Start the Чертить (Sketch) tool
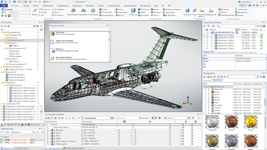The height and width of the screenshot is (150, 267). point(35,12)
